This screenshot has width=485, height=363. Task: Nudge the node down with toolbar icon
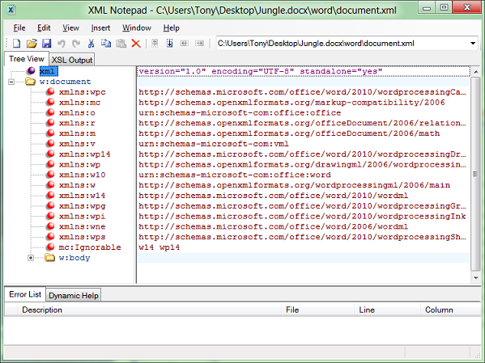pos(169,44)
